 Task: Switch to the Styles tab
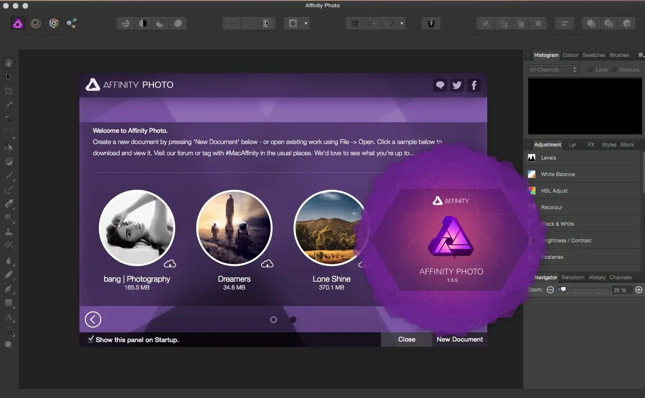(609, 145)
